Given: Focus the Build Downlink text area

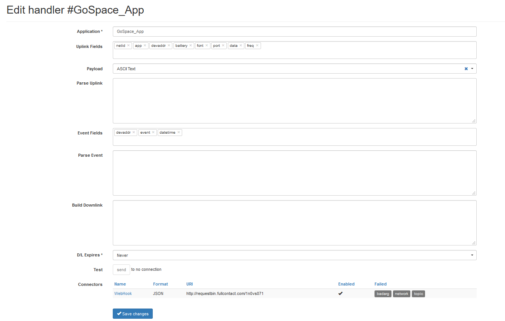Looking at the screenshot, I should tap(295, 223).
